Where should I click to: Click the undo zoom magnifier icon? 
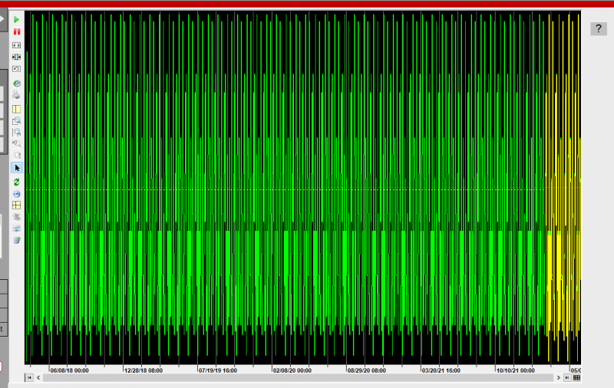pos(16,143)
